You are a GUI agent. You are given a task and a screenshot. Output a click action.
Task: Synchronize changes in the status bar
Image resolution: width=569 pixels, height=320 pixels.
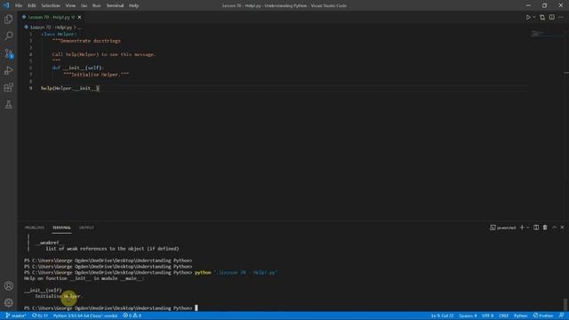point(40,316)
